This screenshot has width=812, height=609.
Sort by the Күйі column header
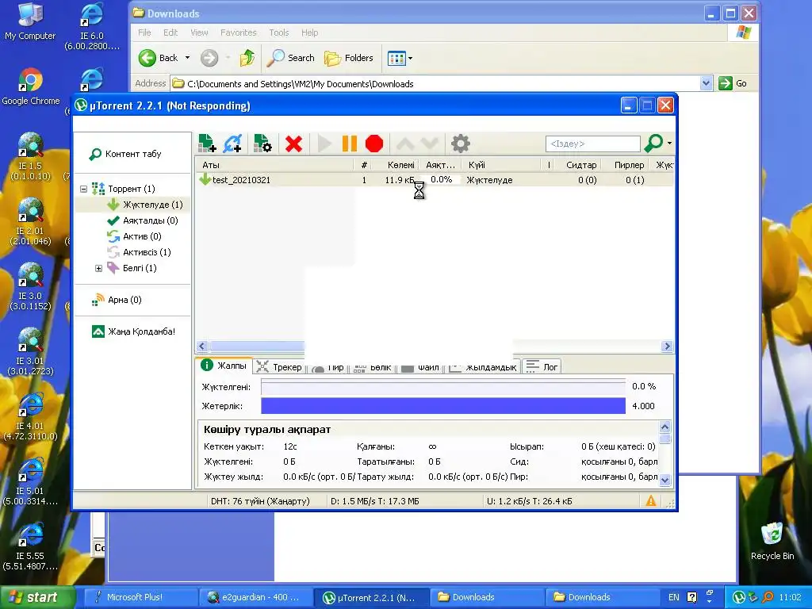point(502,165)
